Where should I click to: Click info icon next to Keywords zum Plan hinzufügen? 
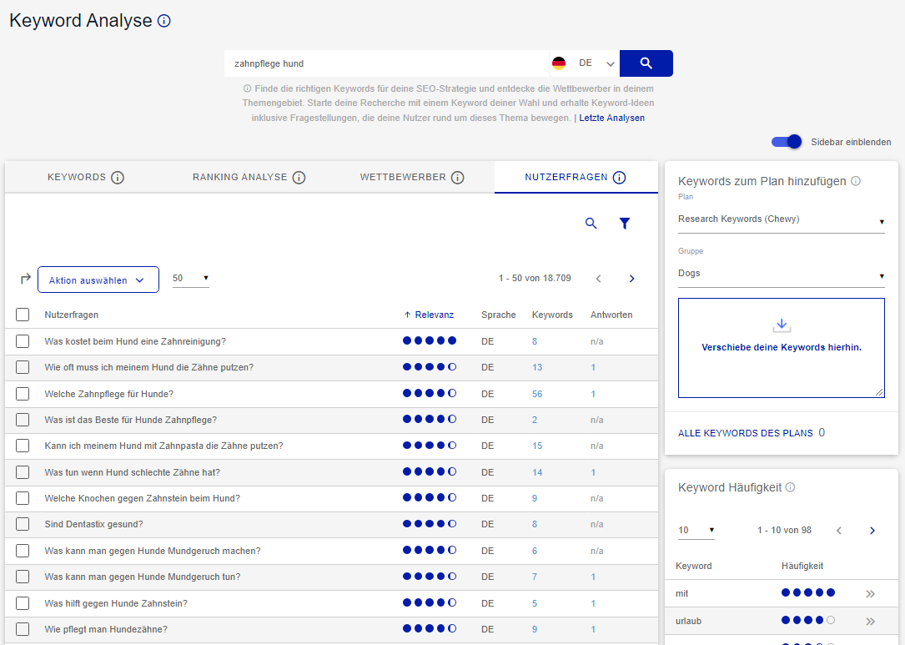[856, 181]
